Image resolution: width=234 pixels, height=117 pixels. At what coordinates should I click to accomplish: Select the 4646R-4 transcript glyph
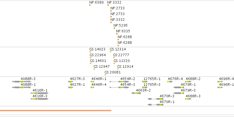92,87
